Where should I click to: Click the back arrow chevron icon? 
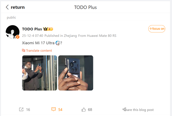tap(7, 7)
